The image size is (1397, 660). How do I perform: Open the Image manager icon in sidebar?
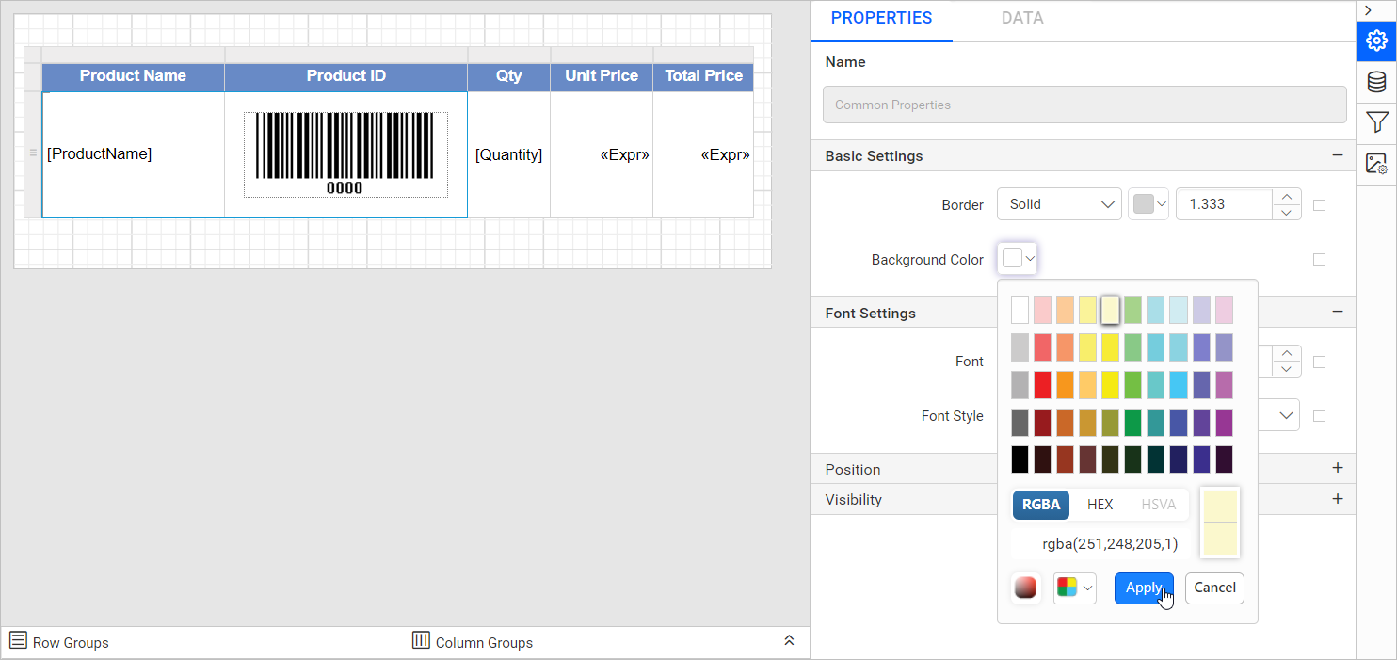1376,163
